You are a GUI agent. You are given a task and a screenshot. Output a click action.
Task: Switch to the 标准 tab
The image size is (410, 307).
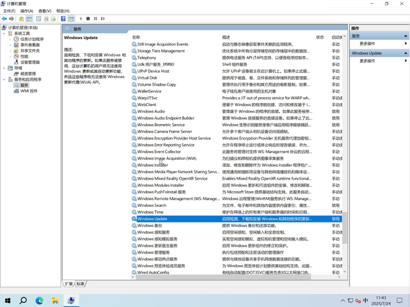pyautogui.click(x=80, y=284)
